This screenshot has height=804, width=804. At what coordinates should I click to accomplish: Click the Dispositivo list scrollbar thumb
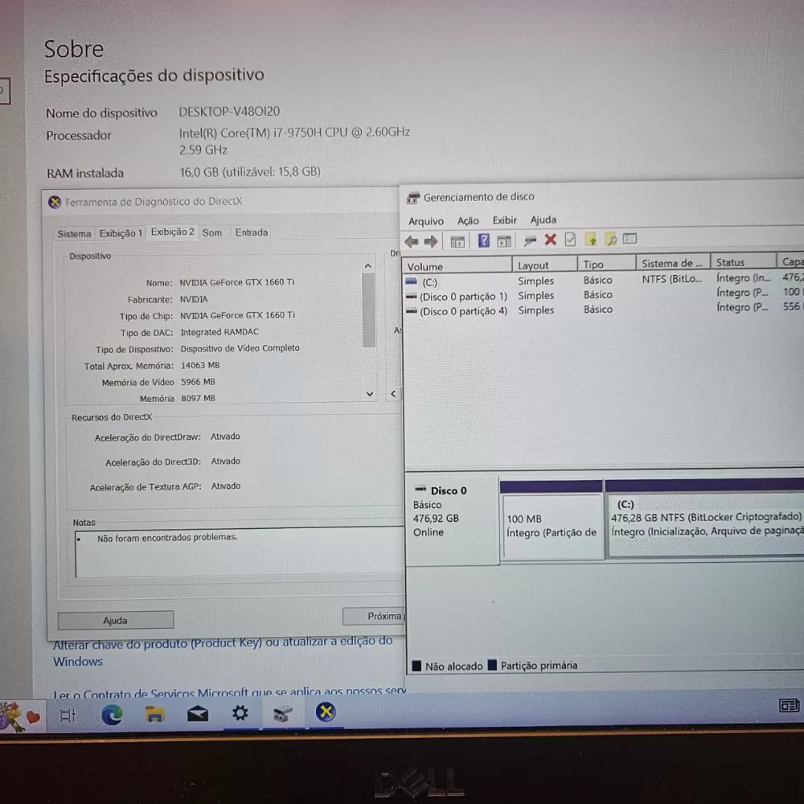(x=368, y=310)
